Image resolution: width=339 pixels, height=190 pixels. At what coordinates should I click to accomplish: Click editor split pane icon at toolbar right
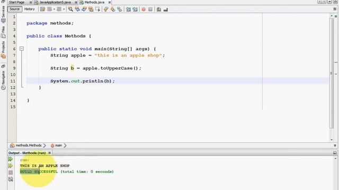click(335, 9)
